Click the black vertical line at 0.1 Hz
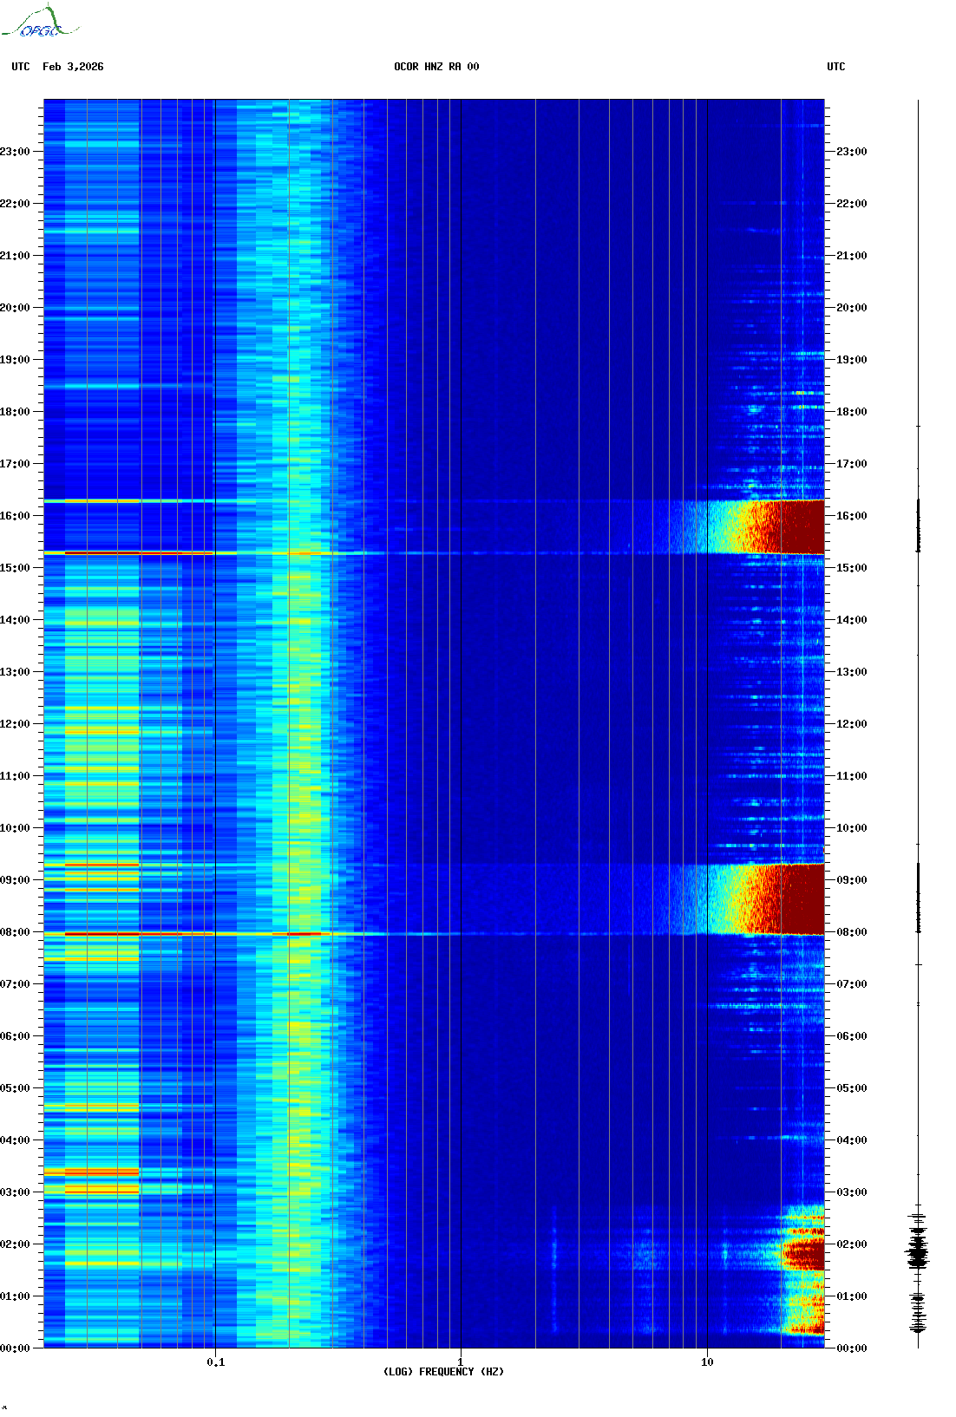Screen dimensions: 956x1417 [215, 723]
